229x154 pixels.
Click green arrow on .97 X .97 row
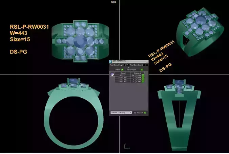[143, 75]
